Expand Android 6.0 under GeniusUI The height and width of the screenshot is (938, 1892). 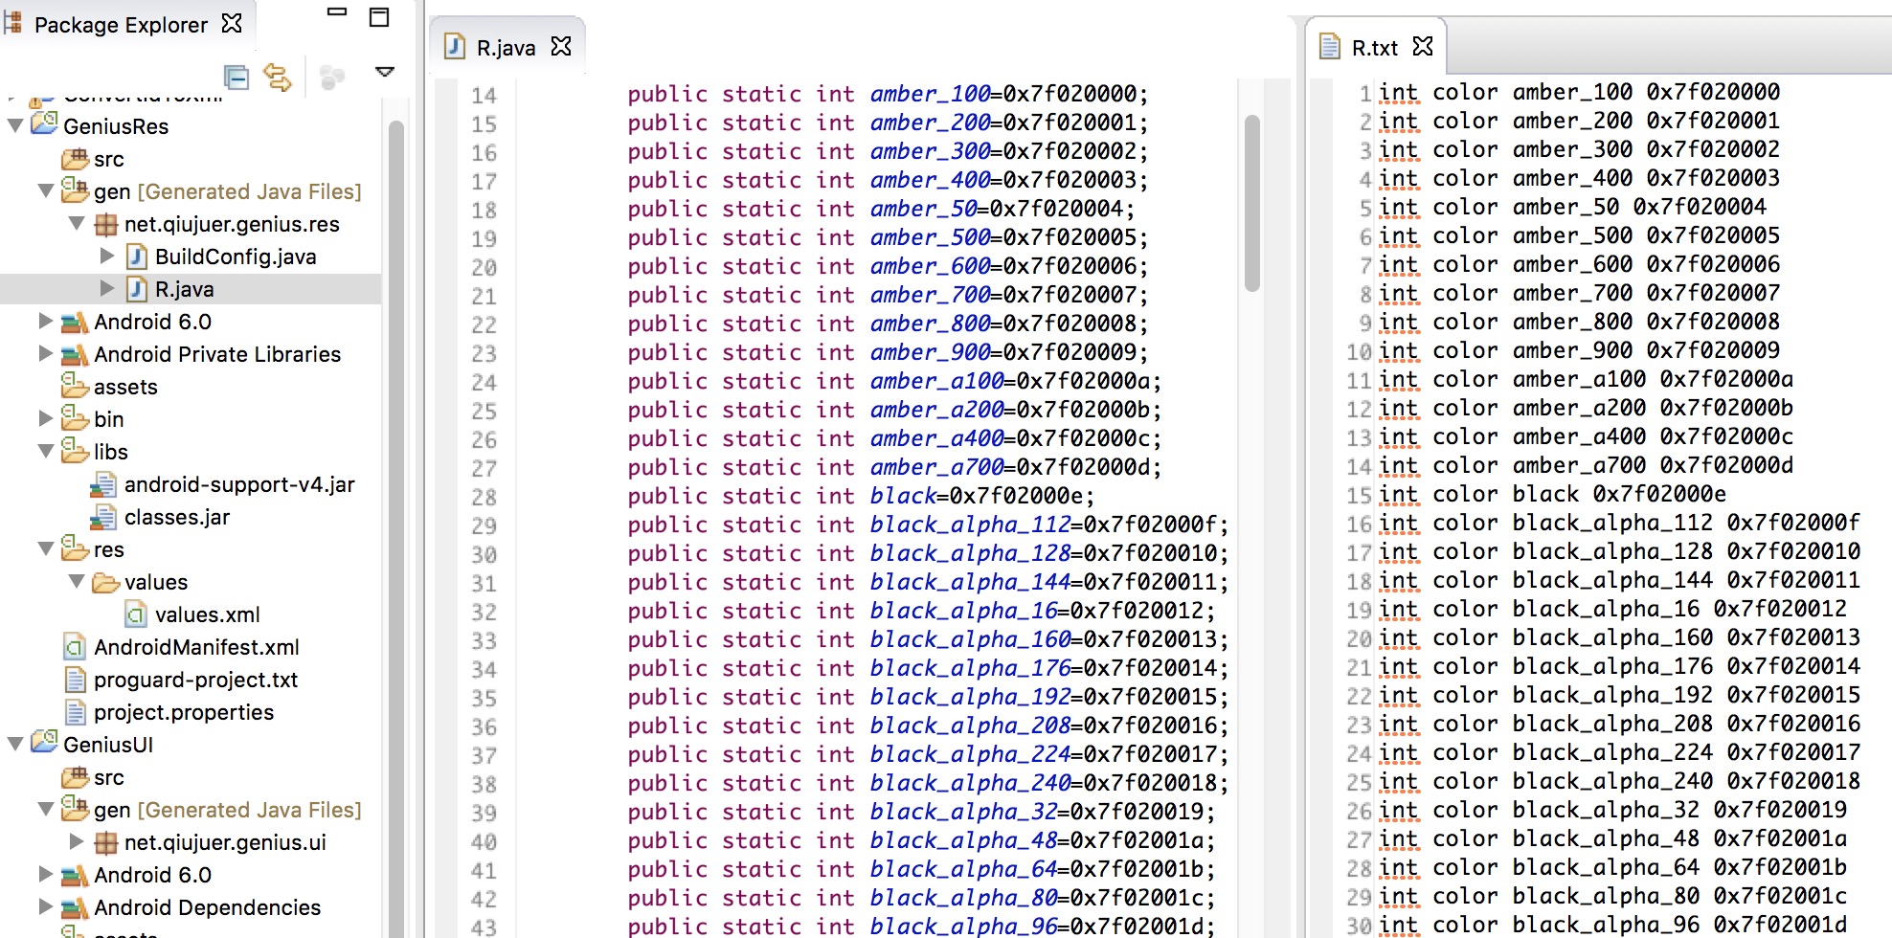pyautogui.click(x=45, y=874)
